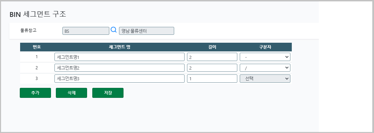Click the 추가 button
Image resolution: width=374 pixels, height=133 pixels.
[35, 93]
